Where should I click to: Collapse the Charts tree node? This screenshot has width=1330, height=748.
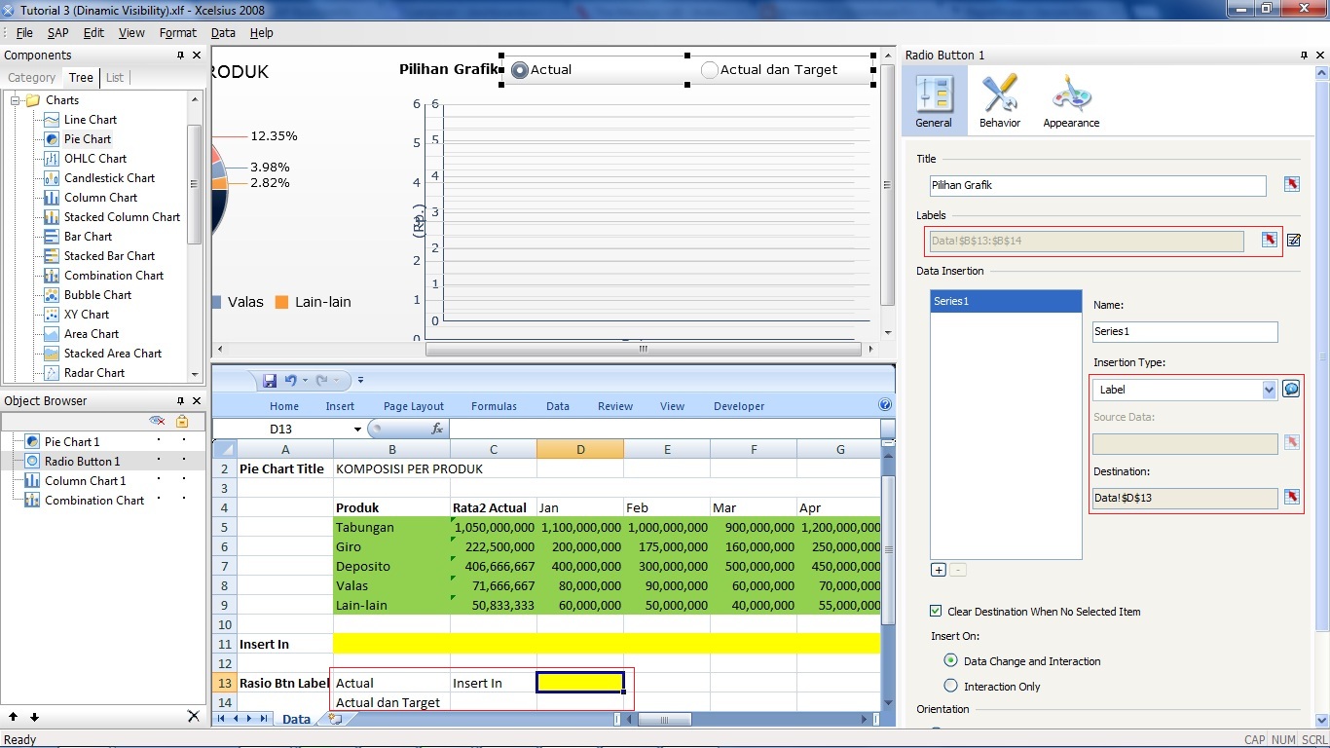pyautogui.click(x=16, y=99)
